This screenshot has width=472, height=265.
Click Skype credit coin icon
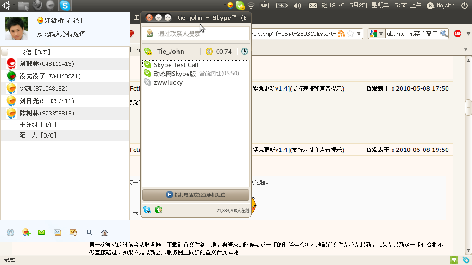pyautogui.click(x=209, y=52)
